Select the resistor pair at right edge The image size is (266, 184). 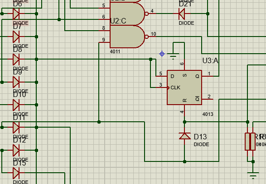(x=250, y=142)
